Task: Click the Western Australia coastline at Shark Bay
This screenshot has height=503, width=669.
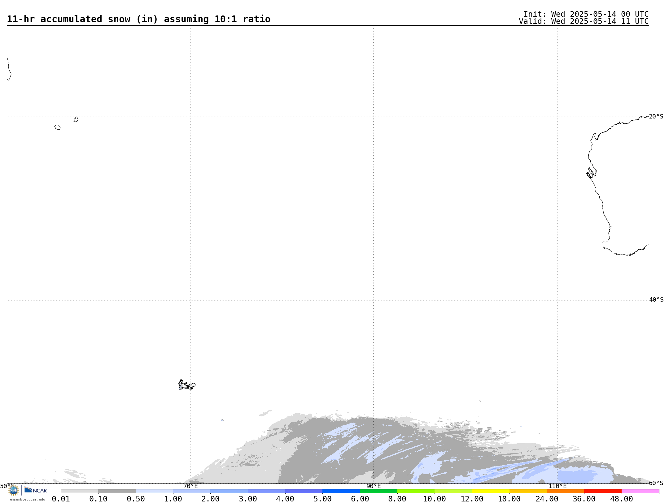Action: [591, 173]
